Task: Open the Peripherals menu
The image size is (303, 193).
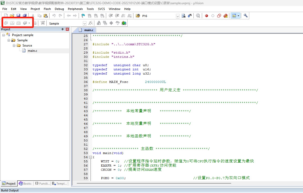Action: tap(75, 9)
